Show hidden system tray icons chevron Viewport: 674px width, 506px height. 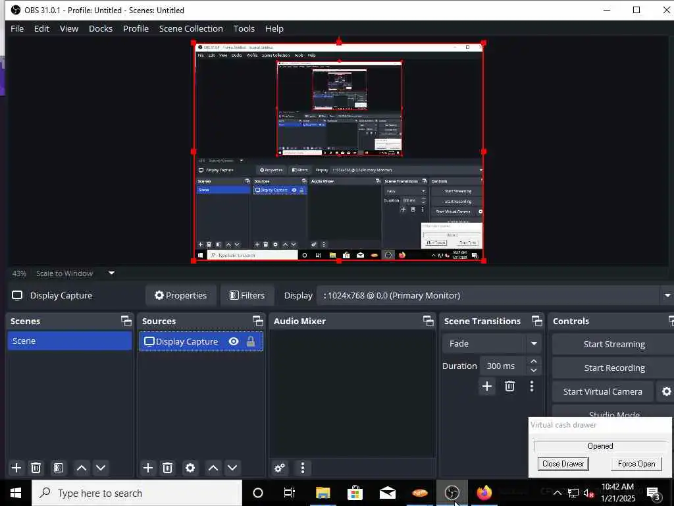pos(557,493)
